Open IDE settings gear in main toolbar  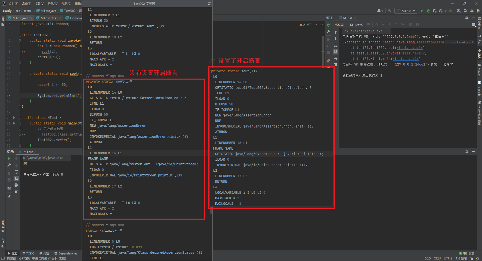(x=472, y=11)
